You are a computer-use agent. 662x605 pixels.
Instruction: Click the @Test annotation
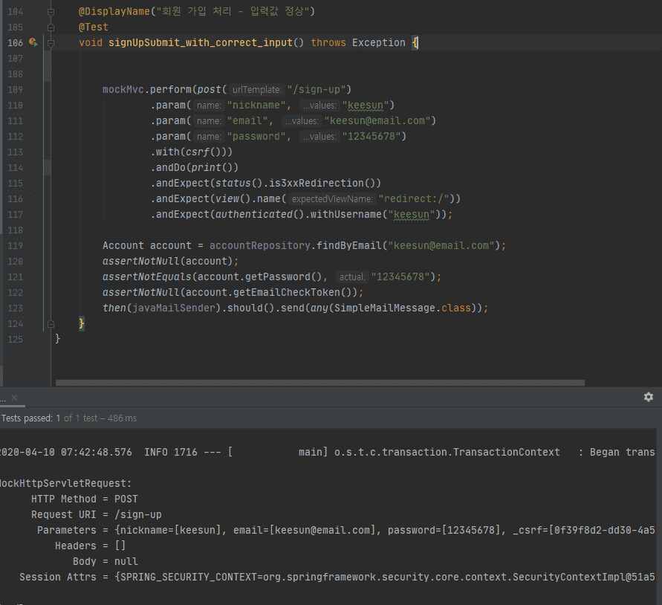(x=94, y=27)
